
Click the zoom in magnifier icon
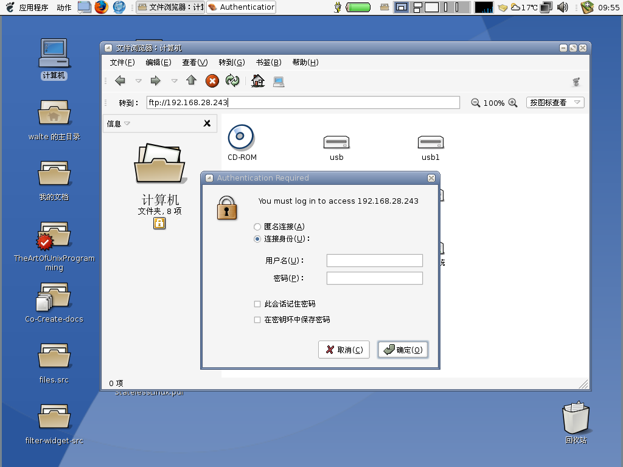click(513, 103)
